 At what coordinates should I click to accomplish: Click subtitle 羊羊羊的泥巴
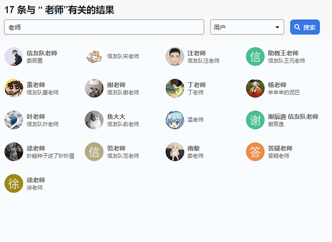coord(284,92)
